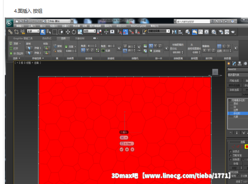Click the binoculars search icon
248x184 pixels.
coord(213,21)
